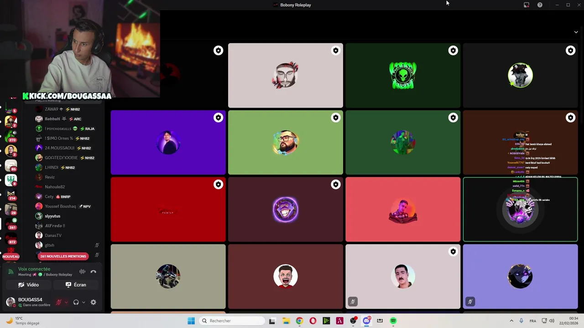Open noise suppression waveform icon
This screenshot has height=328, width=584.
[x=82, y=272]
